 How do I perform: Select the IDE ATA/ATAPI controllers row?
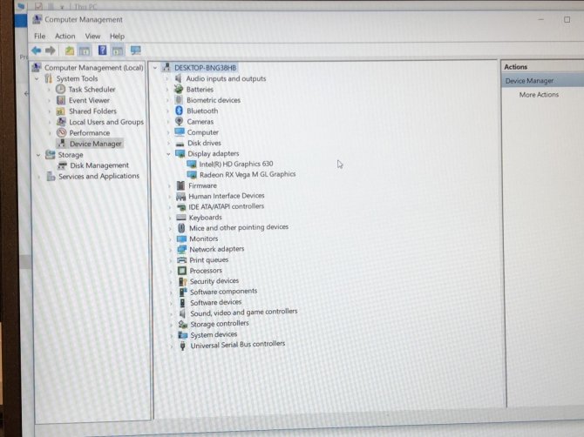(x=226, y=206)
